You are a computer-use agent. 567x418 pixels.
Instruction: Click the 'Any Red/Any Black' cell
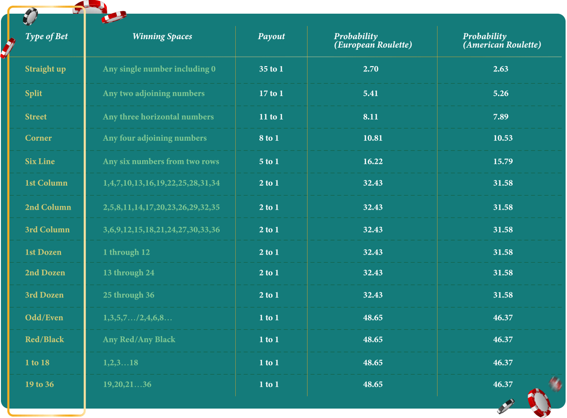(x=139, y=339)
